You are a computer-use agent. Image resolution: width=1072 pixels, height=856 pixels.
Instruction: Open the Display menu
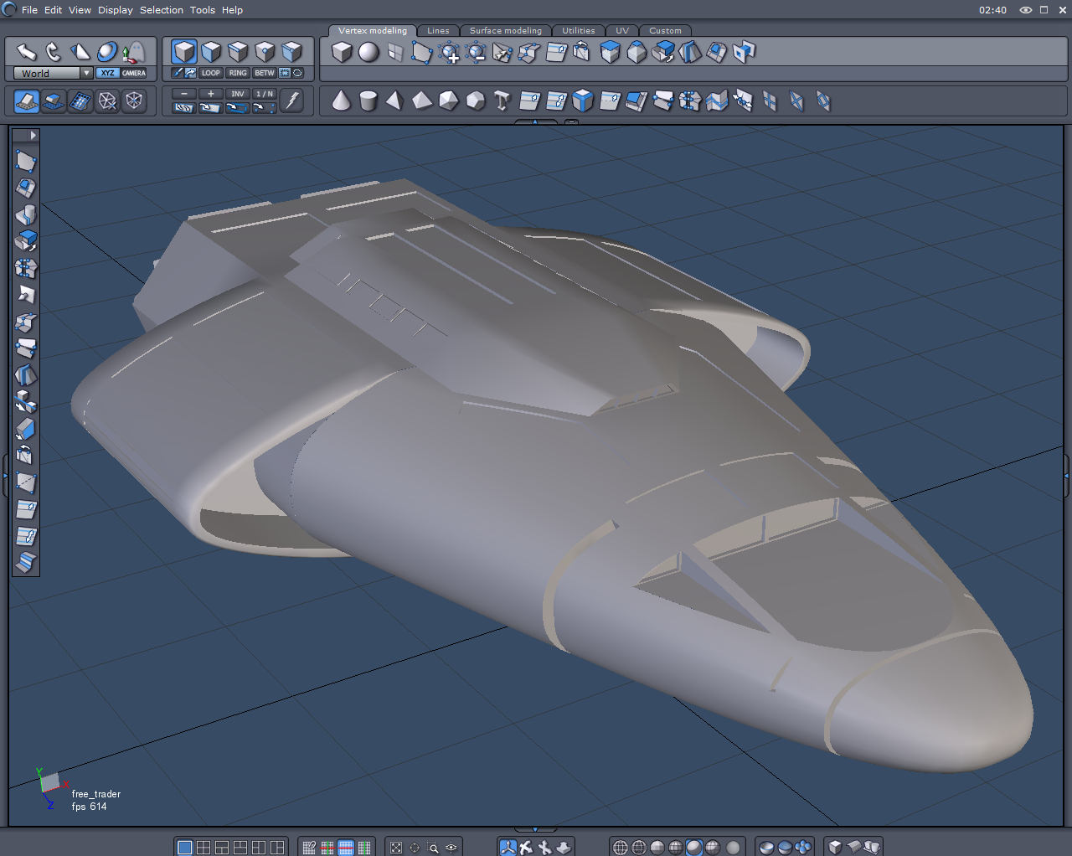tap(116, 10)
